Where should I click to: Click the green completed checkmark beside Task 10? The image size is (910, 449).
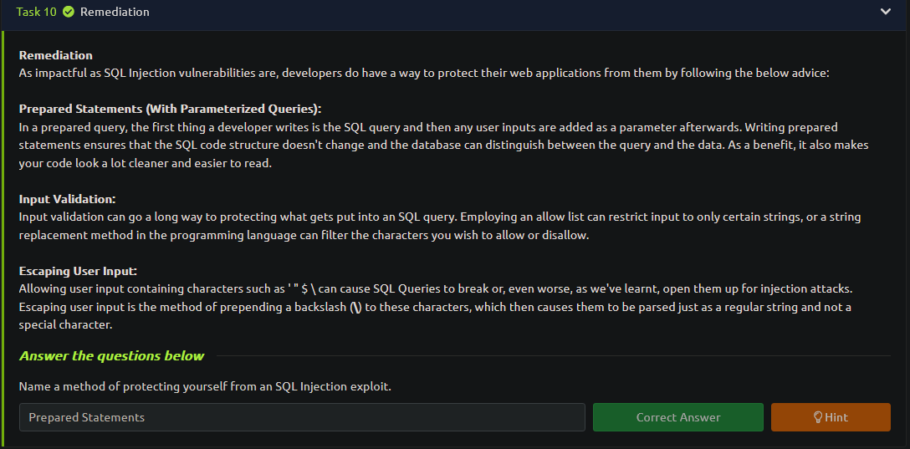[x=69, y=12]
